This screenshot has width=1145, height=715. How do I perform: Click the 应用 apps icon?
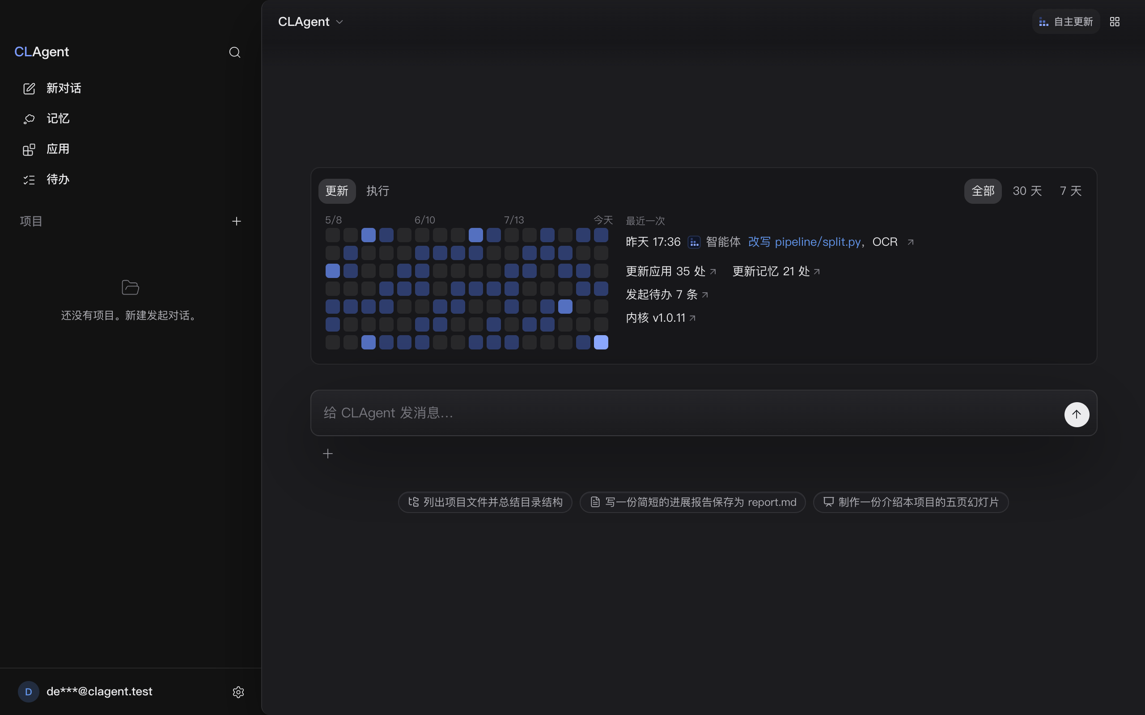coord(29,149)
